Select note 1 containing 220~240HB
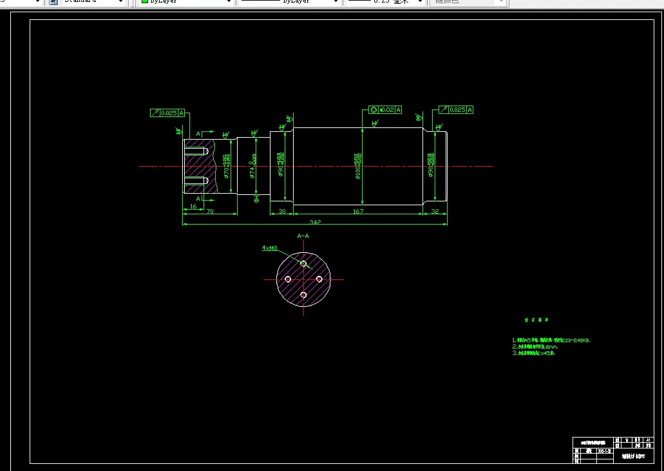664x471 pixels. 551,340
